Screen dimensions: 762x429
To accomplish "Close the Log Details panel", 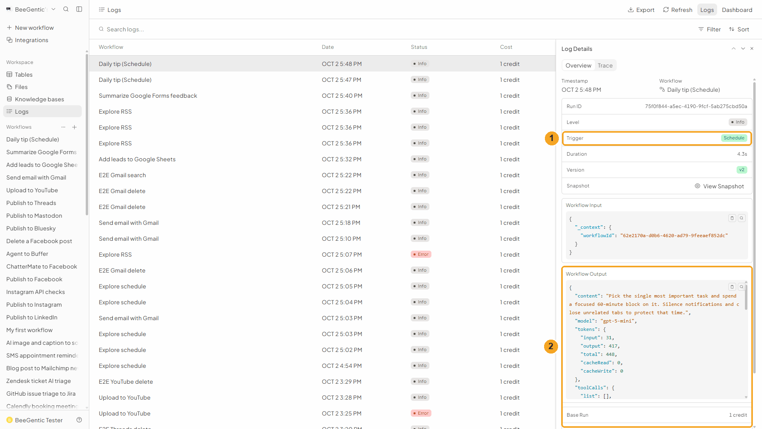I will pyautogui.click(x=752, y=48).
